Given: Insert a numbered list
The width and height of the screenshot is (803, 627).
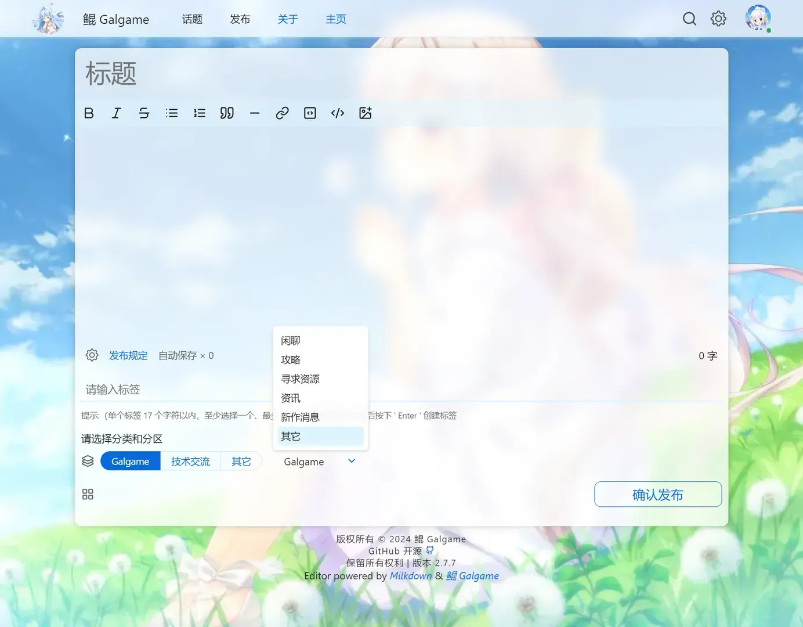Looking at the screenshot, I should [200, 113].
